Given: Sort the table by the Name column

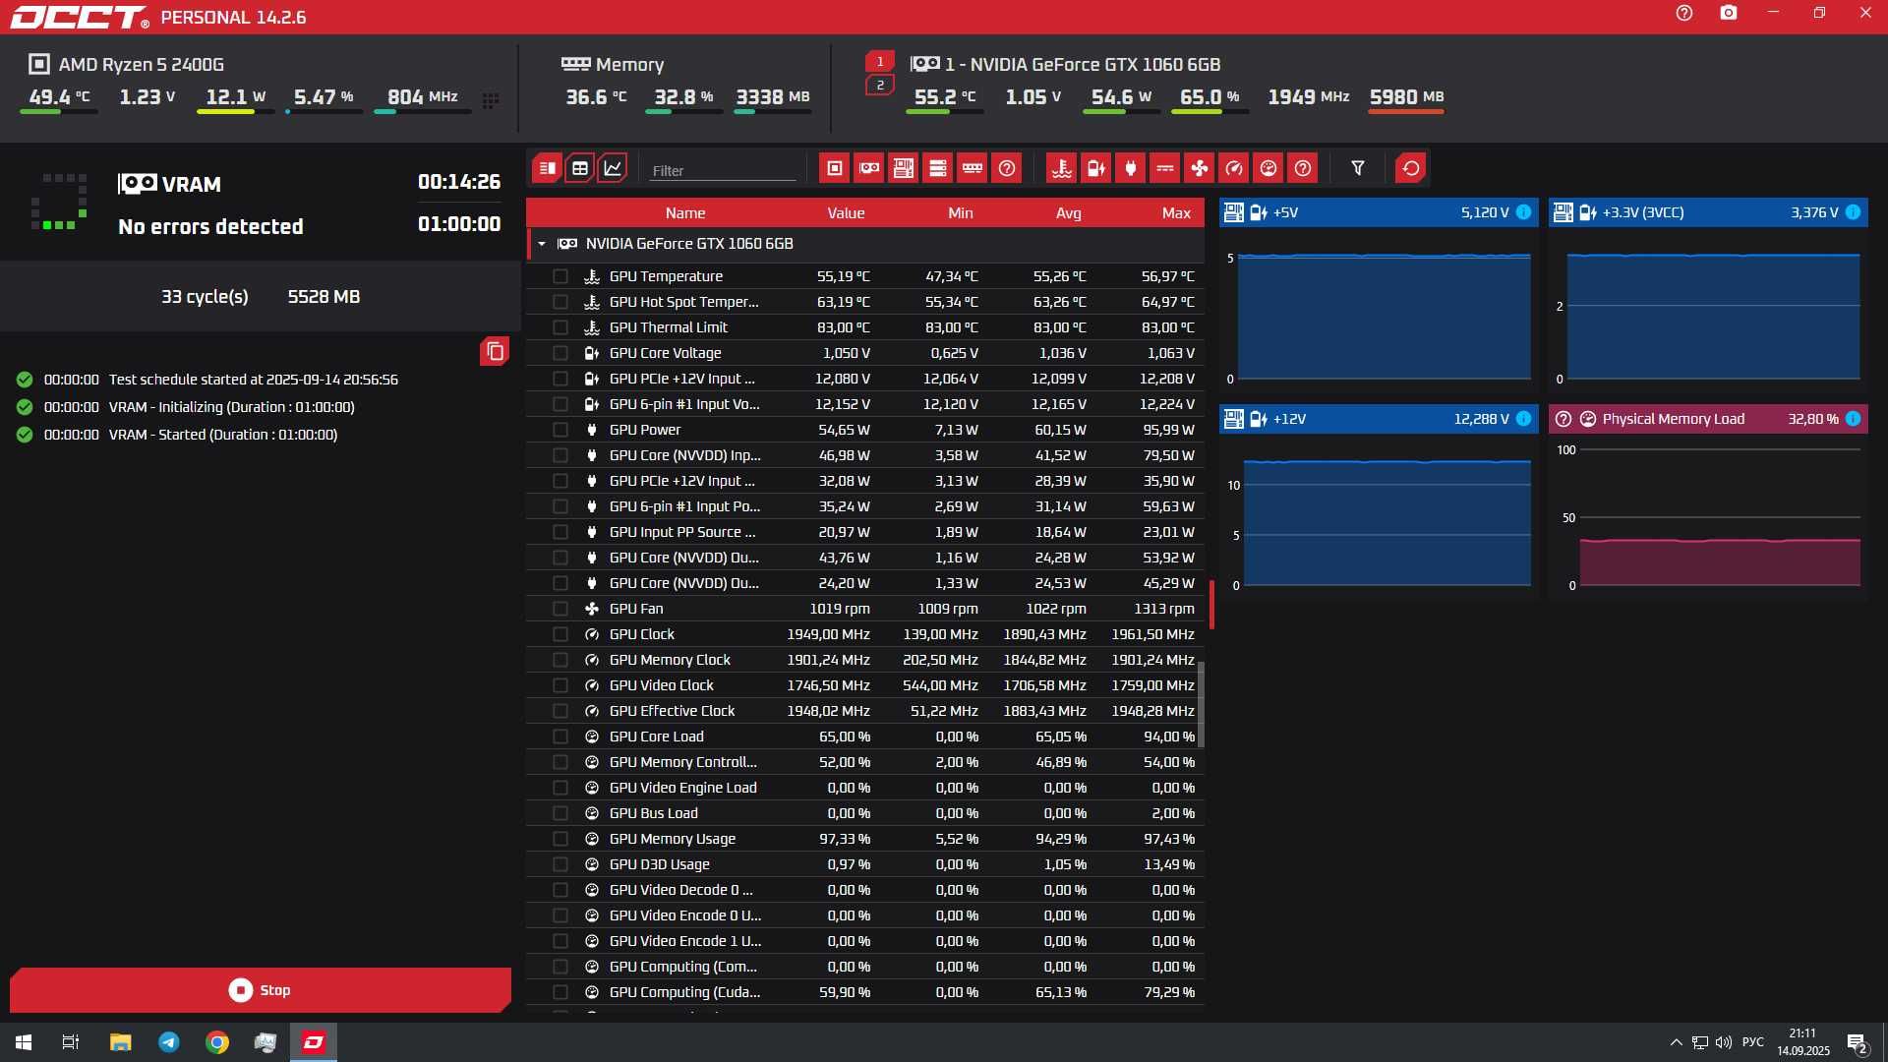Looking at the screenshot, I should click(x=684, y=212).
